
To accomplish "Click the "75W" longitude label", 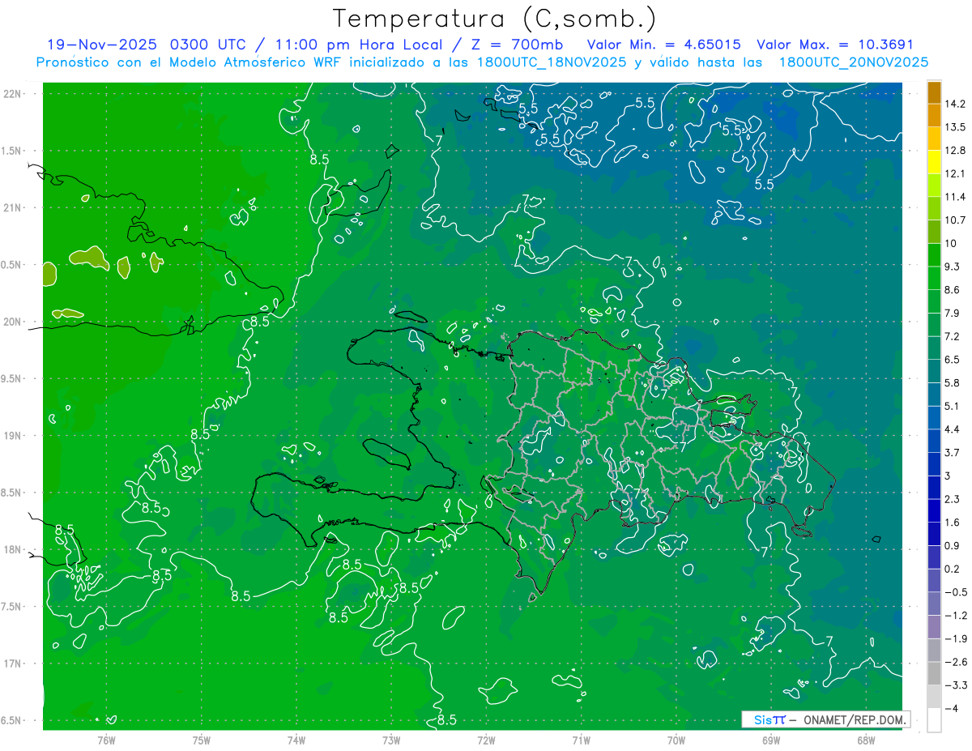I will coord(202,740).
